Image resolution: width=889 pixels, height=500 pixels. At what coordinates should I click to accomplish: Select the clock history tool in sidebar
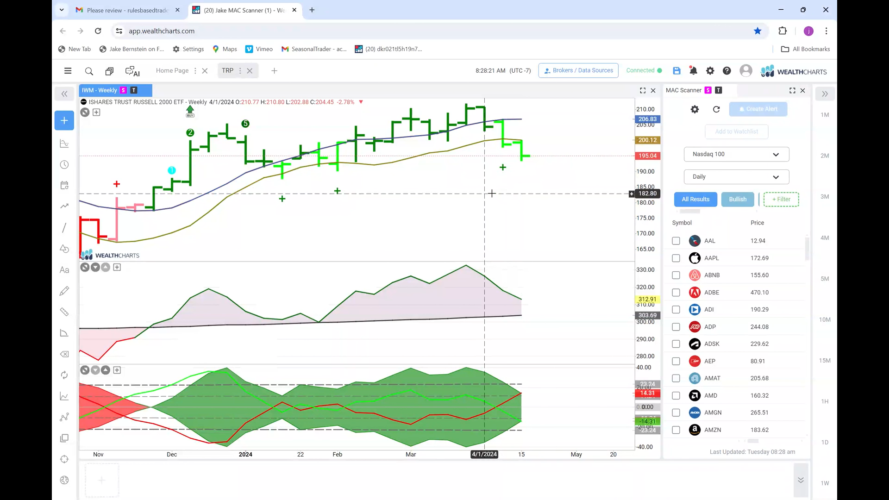64,165
